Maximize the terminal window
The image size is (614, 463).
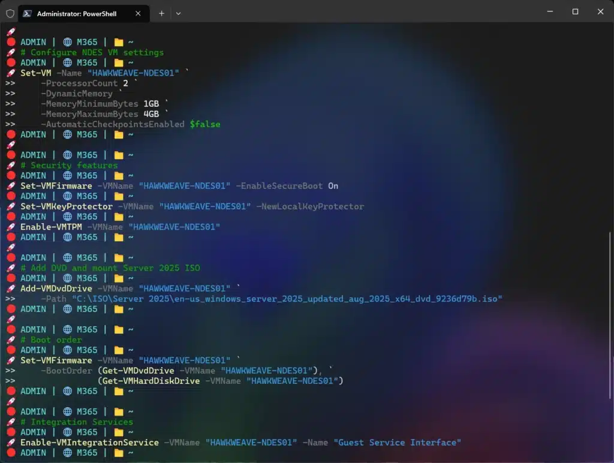pyautogui.click(x=575, y=12)
